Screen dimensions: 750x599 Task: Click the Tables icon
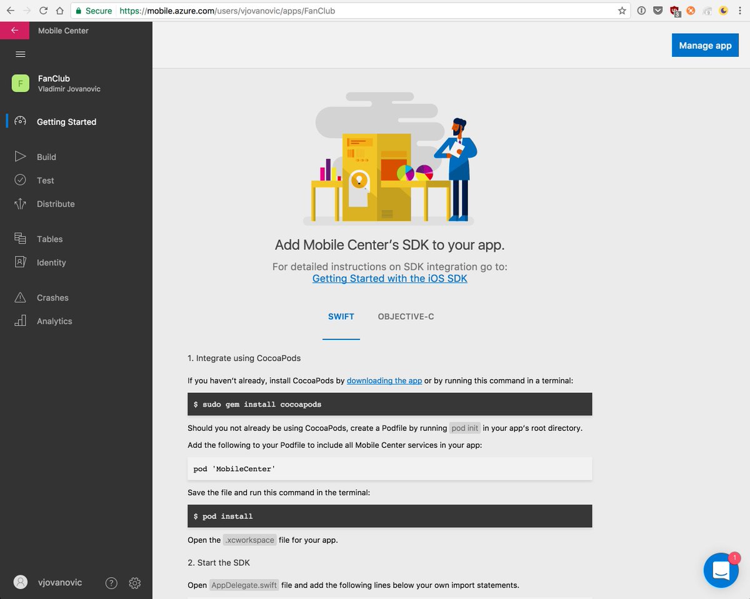[x=20, y=239]
